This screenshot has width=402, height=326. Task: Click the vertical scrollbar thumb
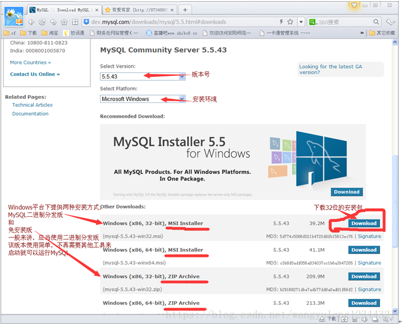[395, 201]
